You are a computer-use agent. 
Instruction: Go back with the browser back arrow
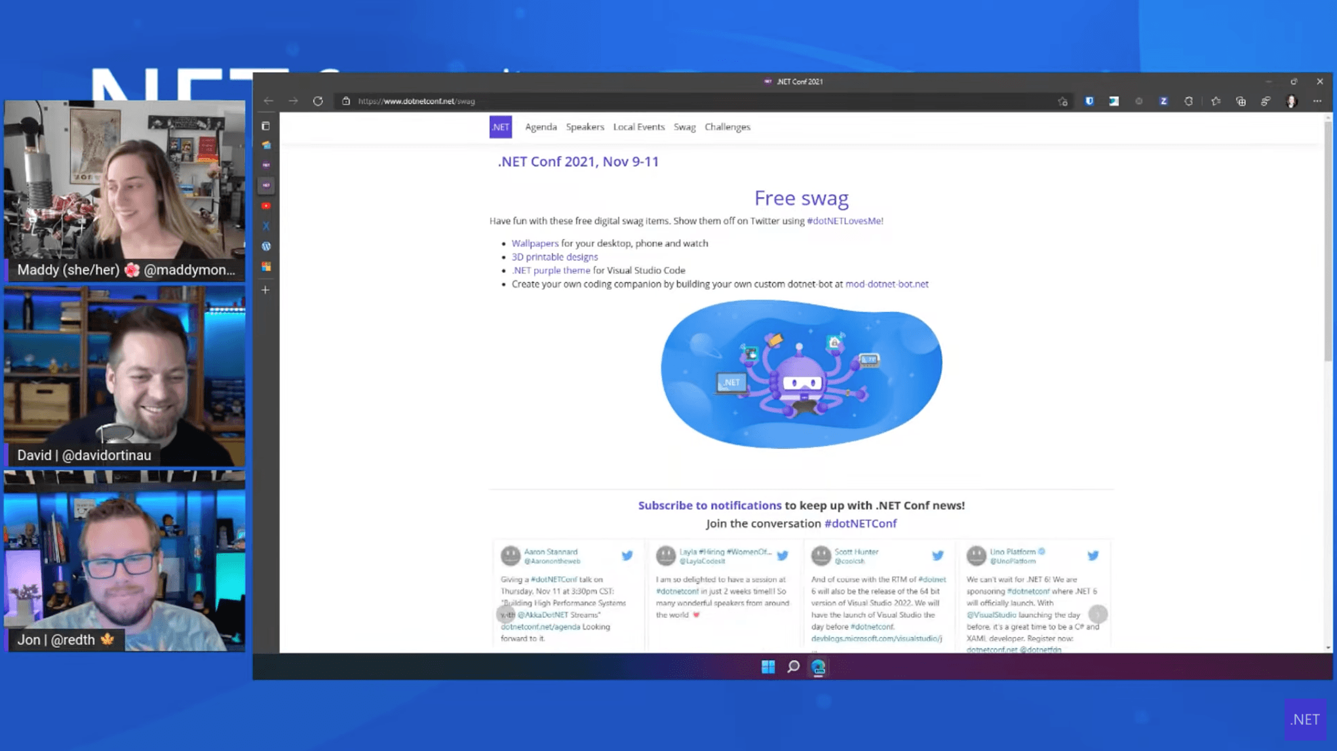[269, 101]
